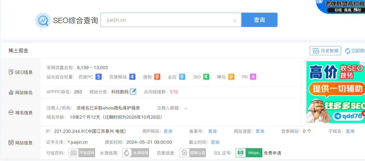365x161 pixels.
Task: Click the 可信百科 badge
Action: coord(82,153)
